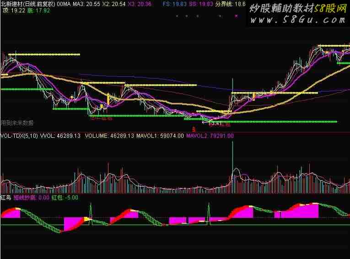Click the X2: 20.54 indicator value
350x259 pixels.
click(114, 4)
